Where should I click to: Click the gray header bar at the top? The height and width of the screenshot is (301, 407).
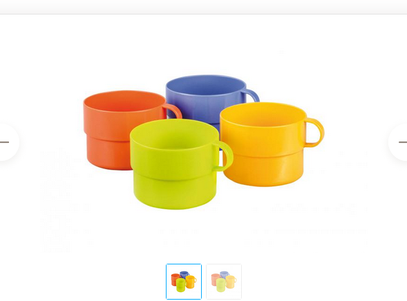point(203,7)
